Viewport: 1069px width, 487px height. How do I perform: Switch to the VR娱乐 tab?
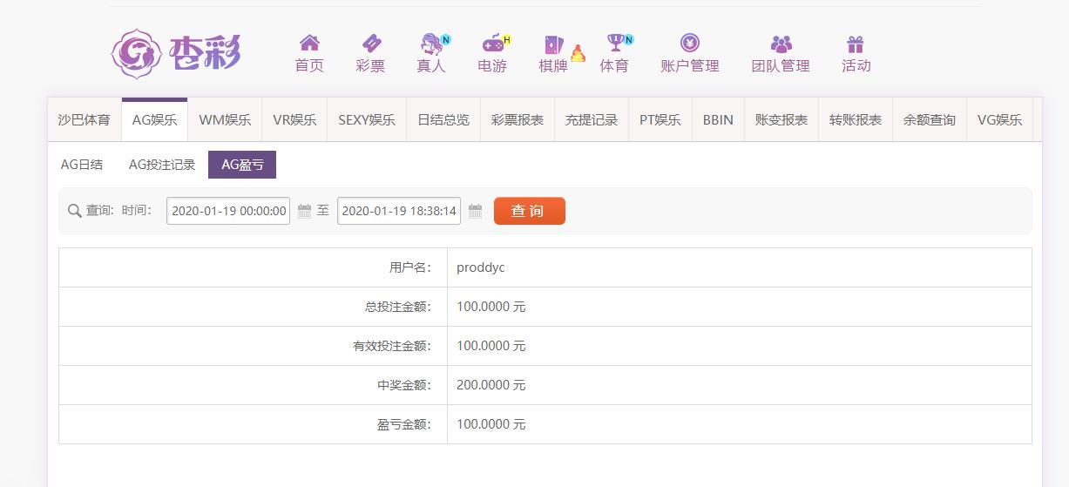[x=294, y=120]
